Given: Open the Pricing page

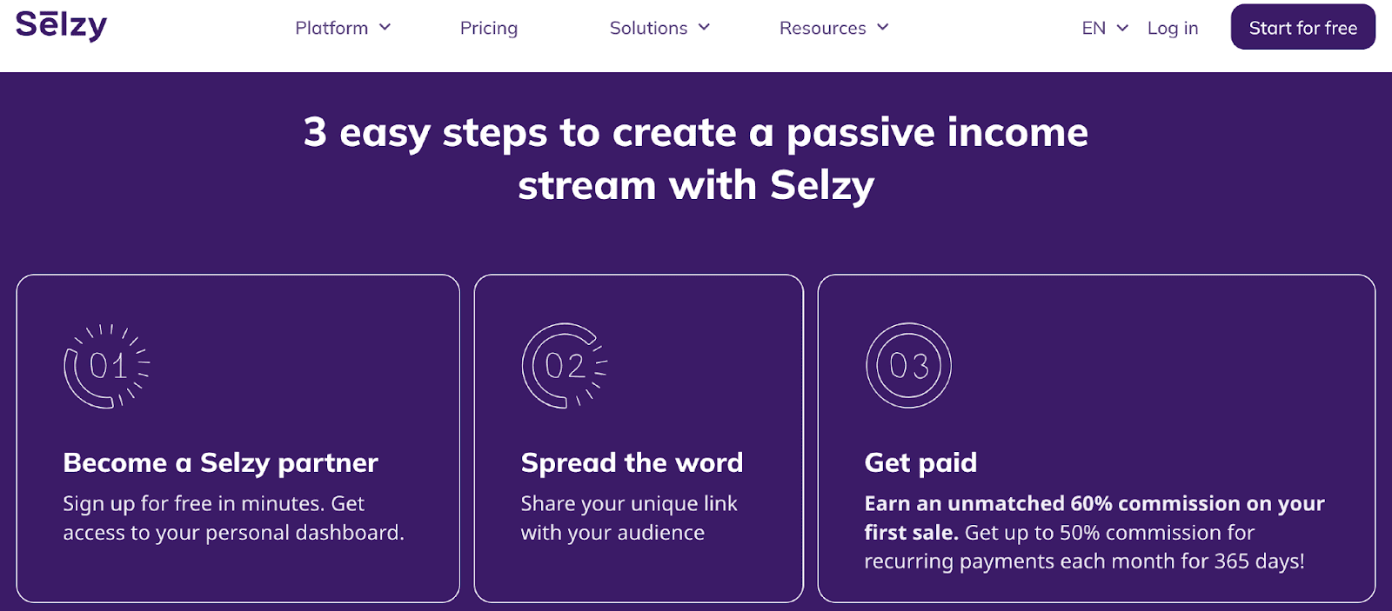Looking at the screenshot, I should click(x=488, y=28).
